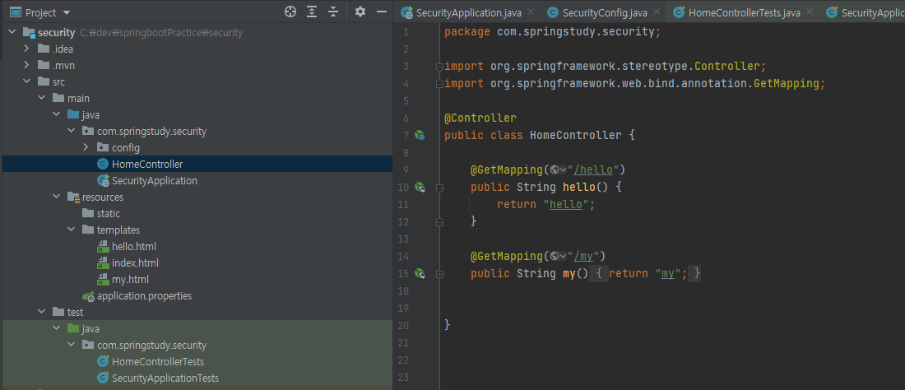This screenshot has width=905, height=390.
Task: Close the HomeControllerTests.java tab
Action: (x=810, y=12)
